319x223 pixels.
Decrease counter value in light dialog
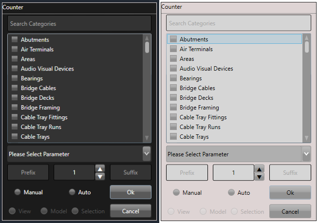260,176
